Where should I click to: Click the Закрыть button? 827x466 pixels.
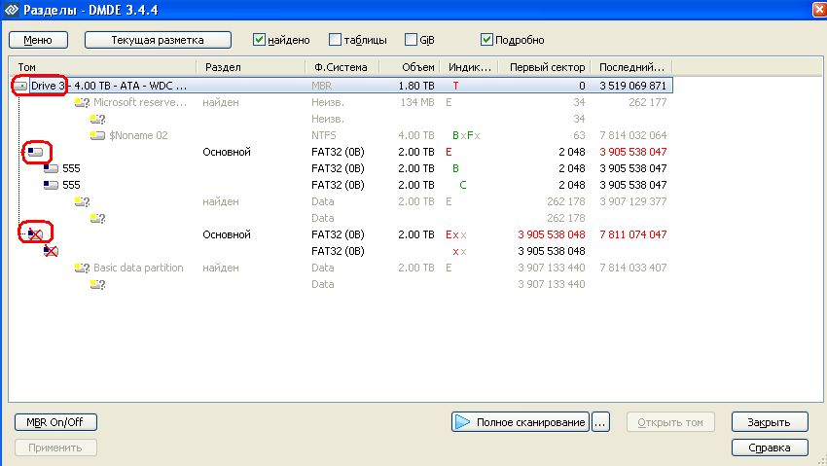point(770,422)
